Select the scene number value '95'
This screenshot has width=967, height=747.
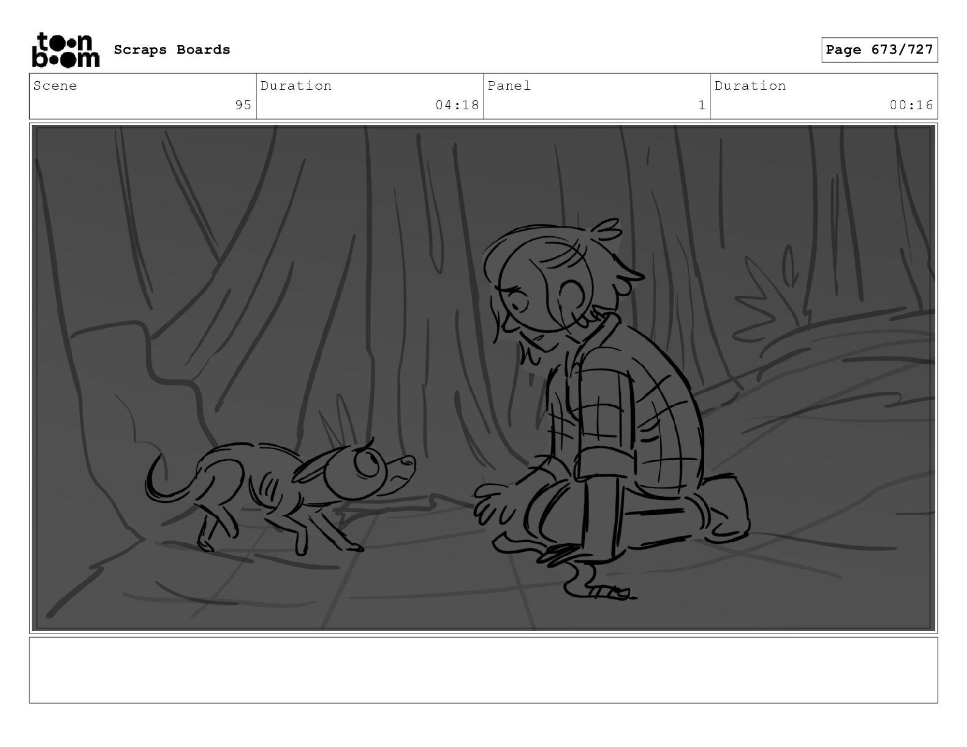pyautogui.click(x=244, y=105)
